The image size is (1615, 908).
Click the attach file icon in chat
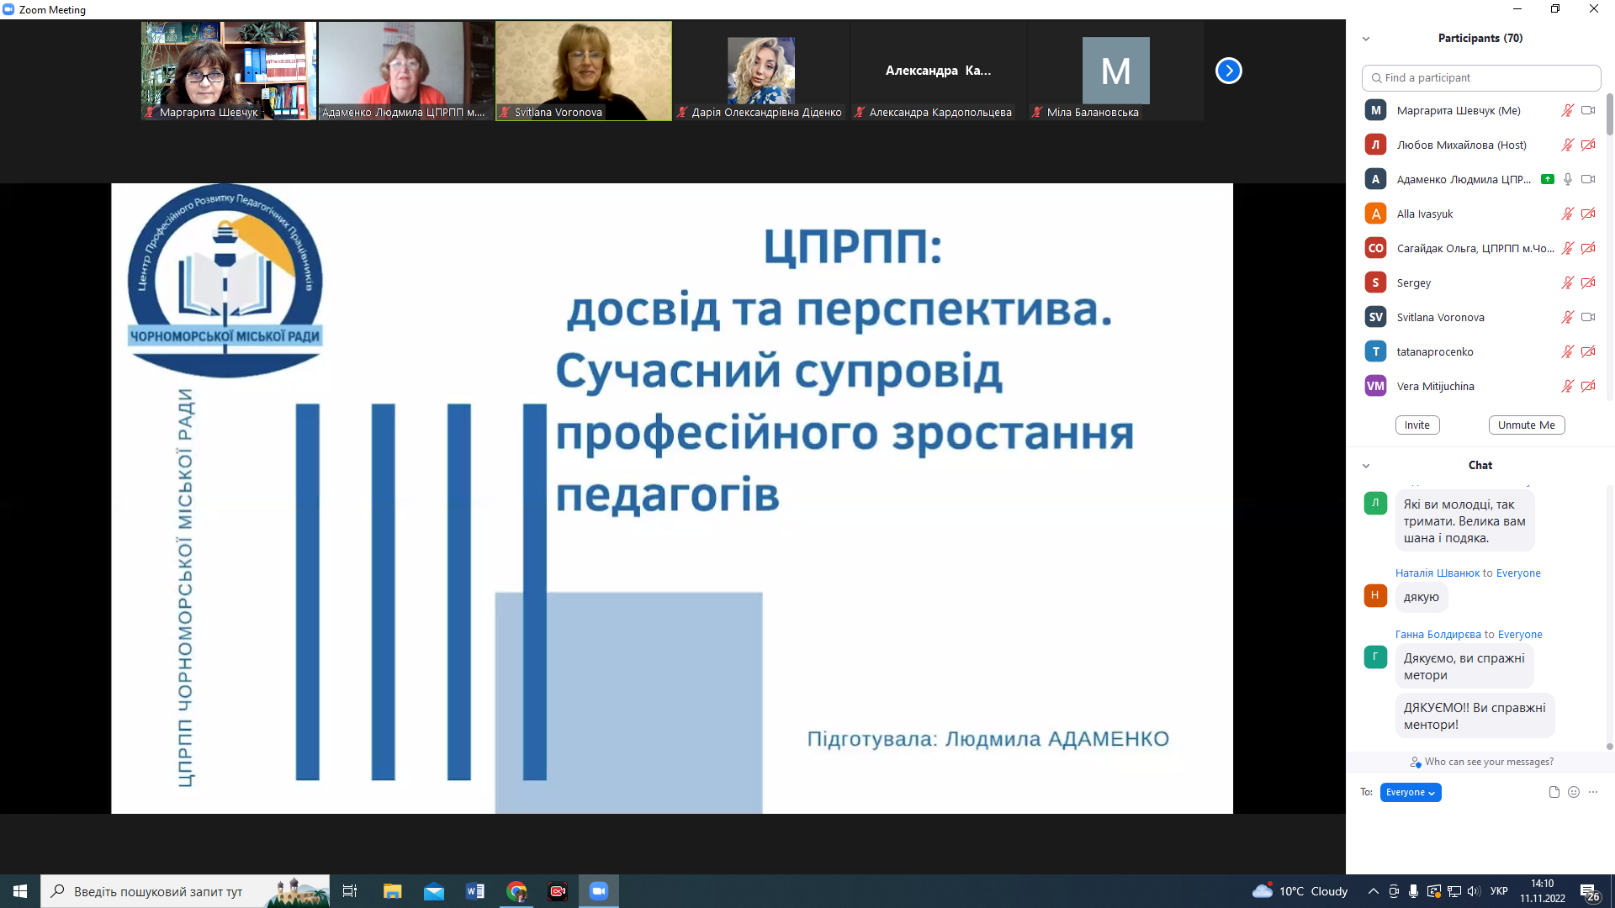click(1554, 792)
